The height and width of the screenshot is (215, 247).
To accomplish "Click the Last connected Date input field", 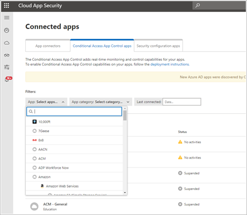I will tap(182, 102).
